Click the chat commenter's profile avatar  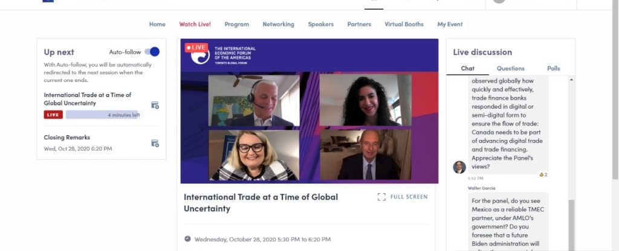point(459,167)
